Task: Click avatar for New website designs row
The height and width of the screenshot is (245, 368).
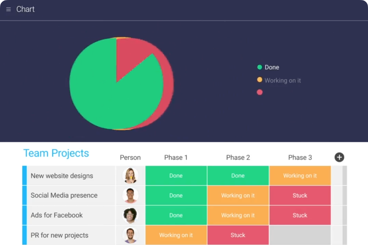Action: pos(130,176)
